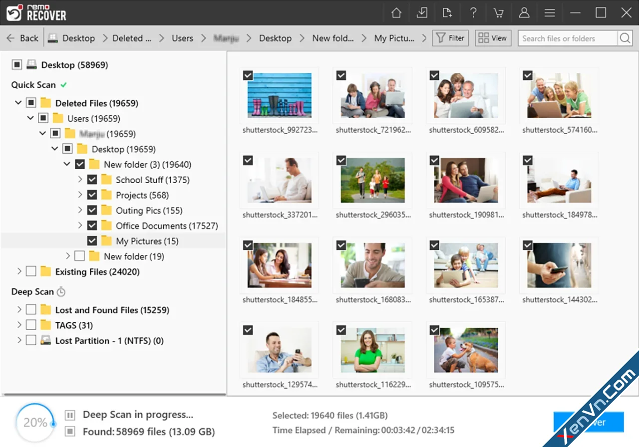Select the Office Documents folder icon
Viewport: 639px width, 447px height.
coord(106,225)
